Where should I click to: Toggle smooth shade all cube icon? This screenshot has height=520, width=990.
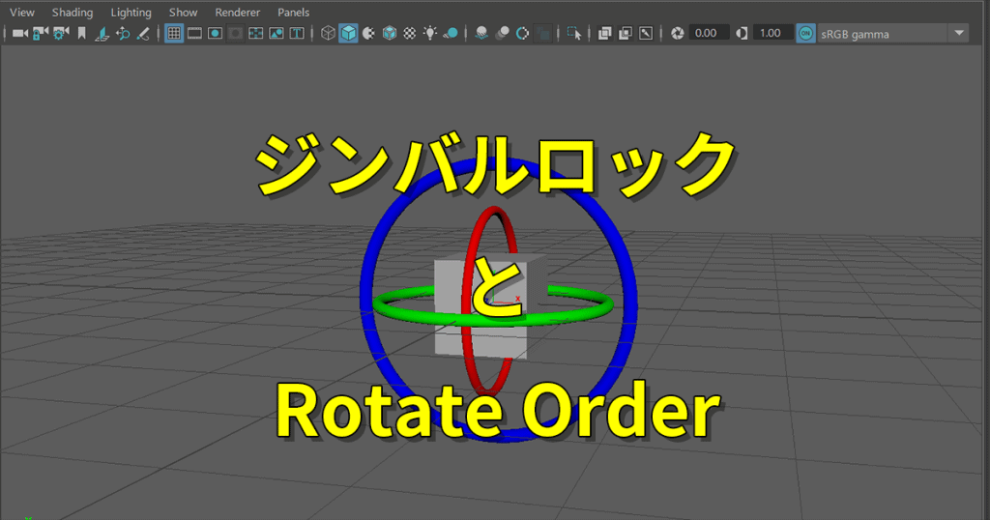tap(348, 33)
